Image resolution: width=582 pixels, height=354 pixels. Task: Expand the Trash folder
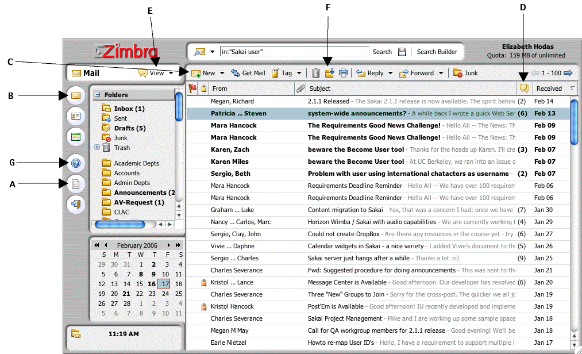click(97, 147)
